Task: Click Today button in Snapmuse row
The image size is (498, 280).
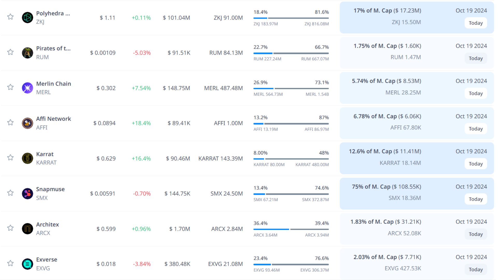Action: tap(475, 199)
